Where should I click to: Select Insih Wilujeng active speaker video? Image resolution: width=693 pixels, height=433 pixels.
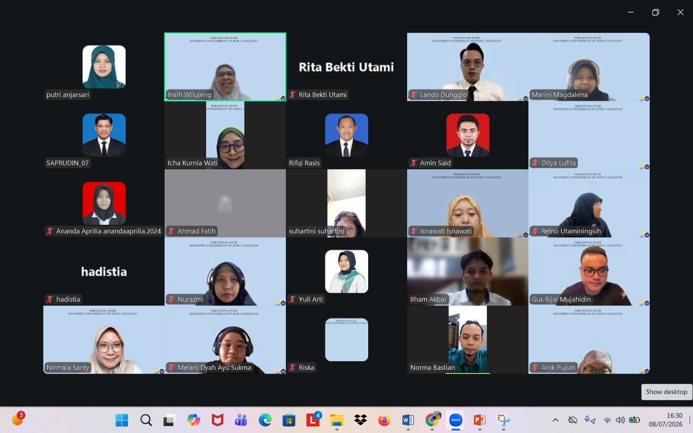[225, 67]
